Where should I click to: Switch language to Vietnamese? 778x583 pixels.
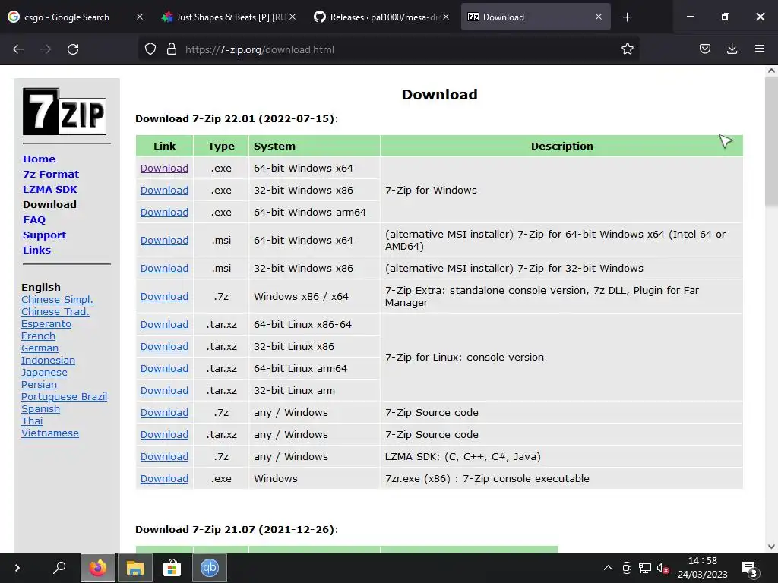(x=49, y=433)
